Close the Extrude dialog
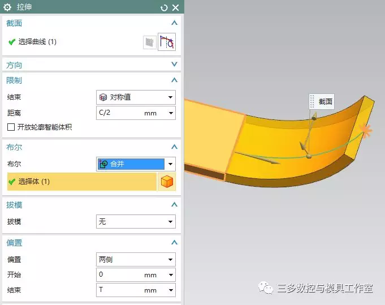The image size is (385, 305). tap(176, 7)
